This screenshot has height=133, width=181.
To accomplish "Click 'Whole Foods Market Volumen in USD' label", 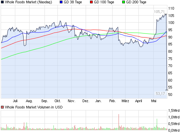I will [34, 107].
